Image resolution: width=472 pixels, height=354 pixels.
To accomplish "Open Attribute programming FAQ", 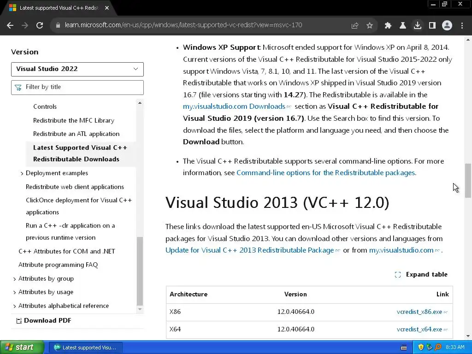I will tap(58, 265).
